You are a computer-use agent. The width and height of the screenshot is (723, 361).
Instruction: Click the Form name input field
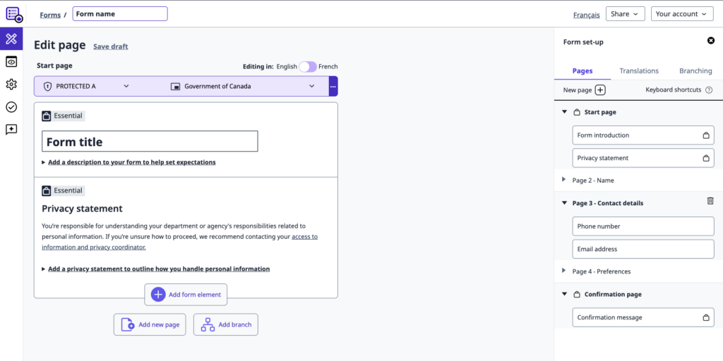[120, 14]
